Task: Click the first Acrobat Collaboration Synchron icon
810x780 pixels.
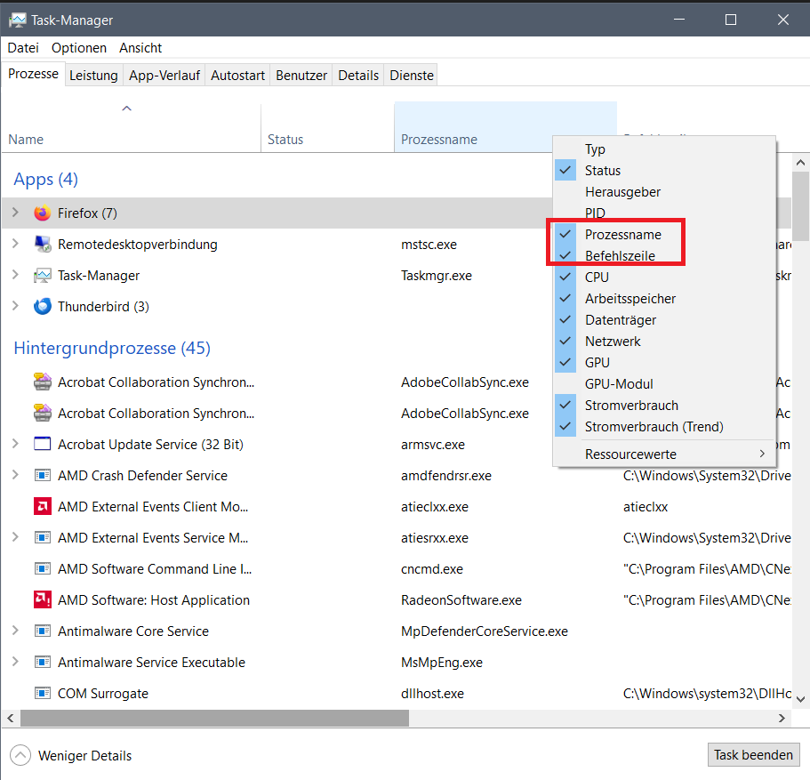Action: pyautogui.click(x=43, y=382)
